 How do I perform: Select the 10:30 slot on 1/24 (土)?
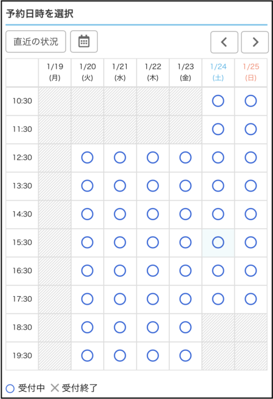[218, 101]
